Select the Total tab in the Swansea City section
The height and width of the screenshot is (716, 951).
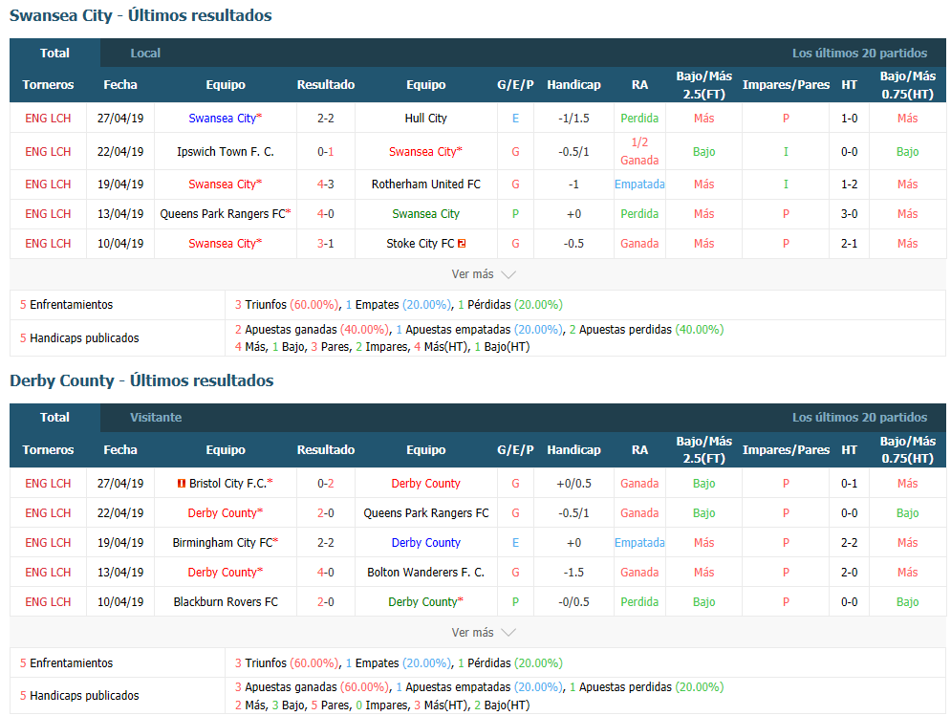click(x=54, y=53)
